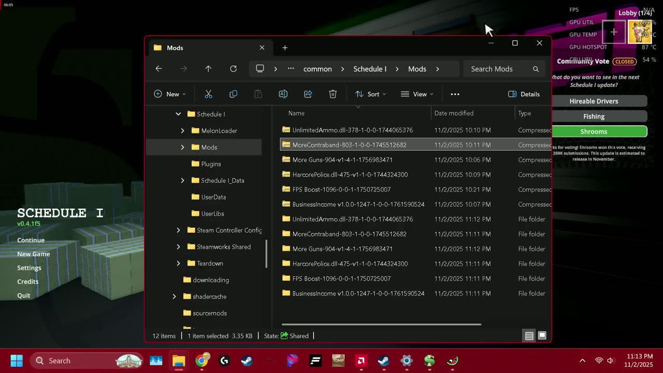This screenshot has height=373, width=663.
Task: Navigate back with the left arrow
Action: [159, 69]
